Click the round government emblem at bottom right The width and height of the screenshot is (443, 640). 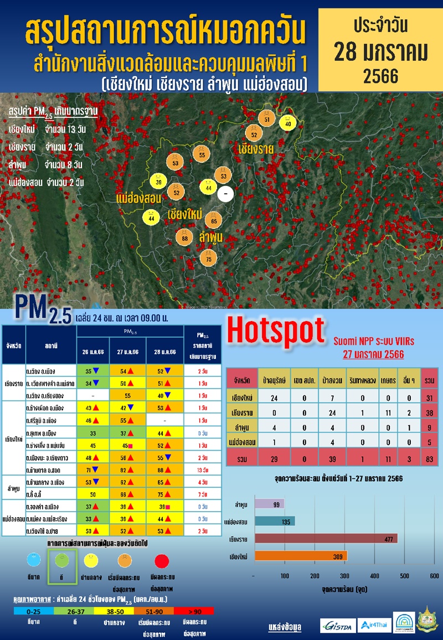427,623
